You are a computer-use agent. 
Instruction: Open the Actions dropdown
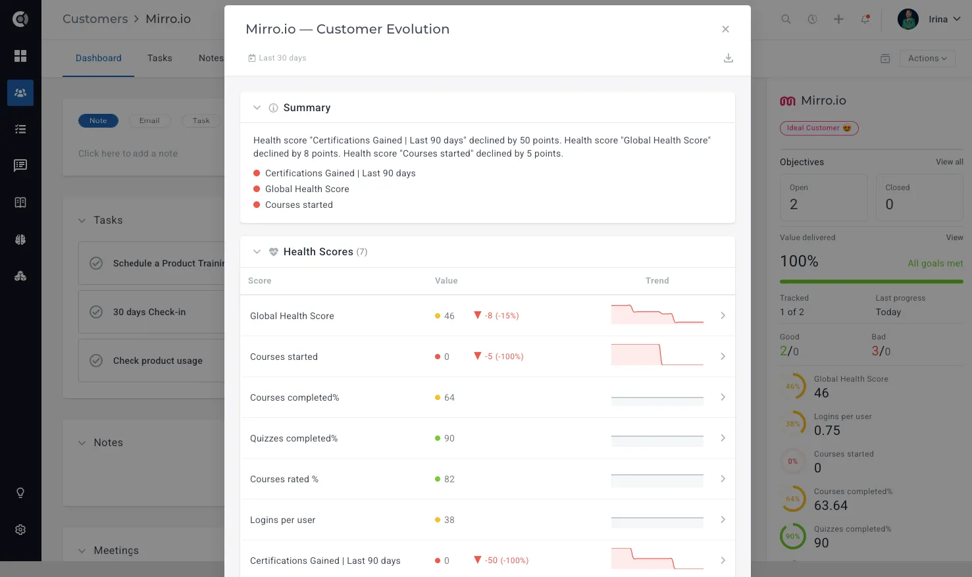click(x=927, y=59)
